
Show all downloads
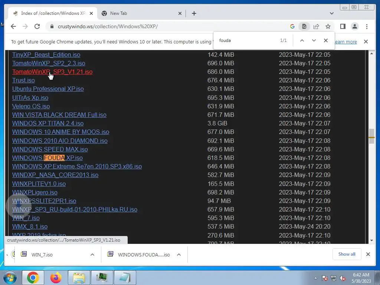347,254
